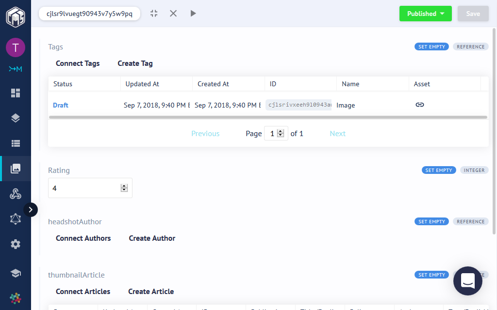This screenshot has width=497, height=310.
Task: Click Connect Tags
Action: [x=78, y=63]
